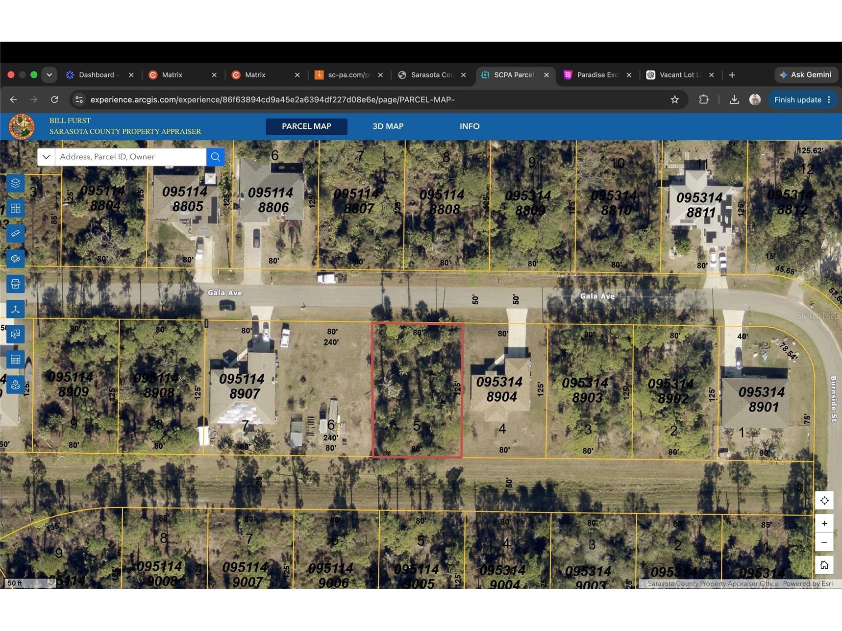Screen dimensions: 842x631
Task: Click the Sarasota County seal logo
Action: tap(22, 126)
